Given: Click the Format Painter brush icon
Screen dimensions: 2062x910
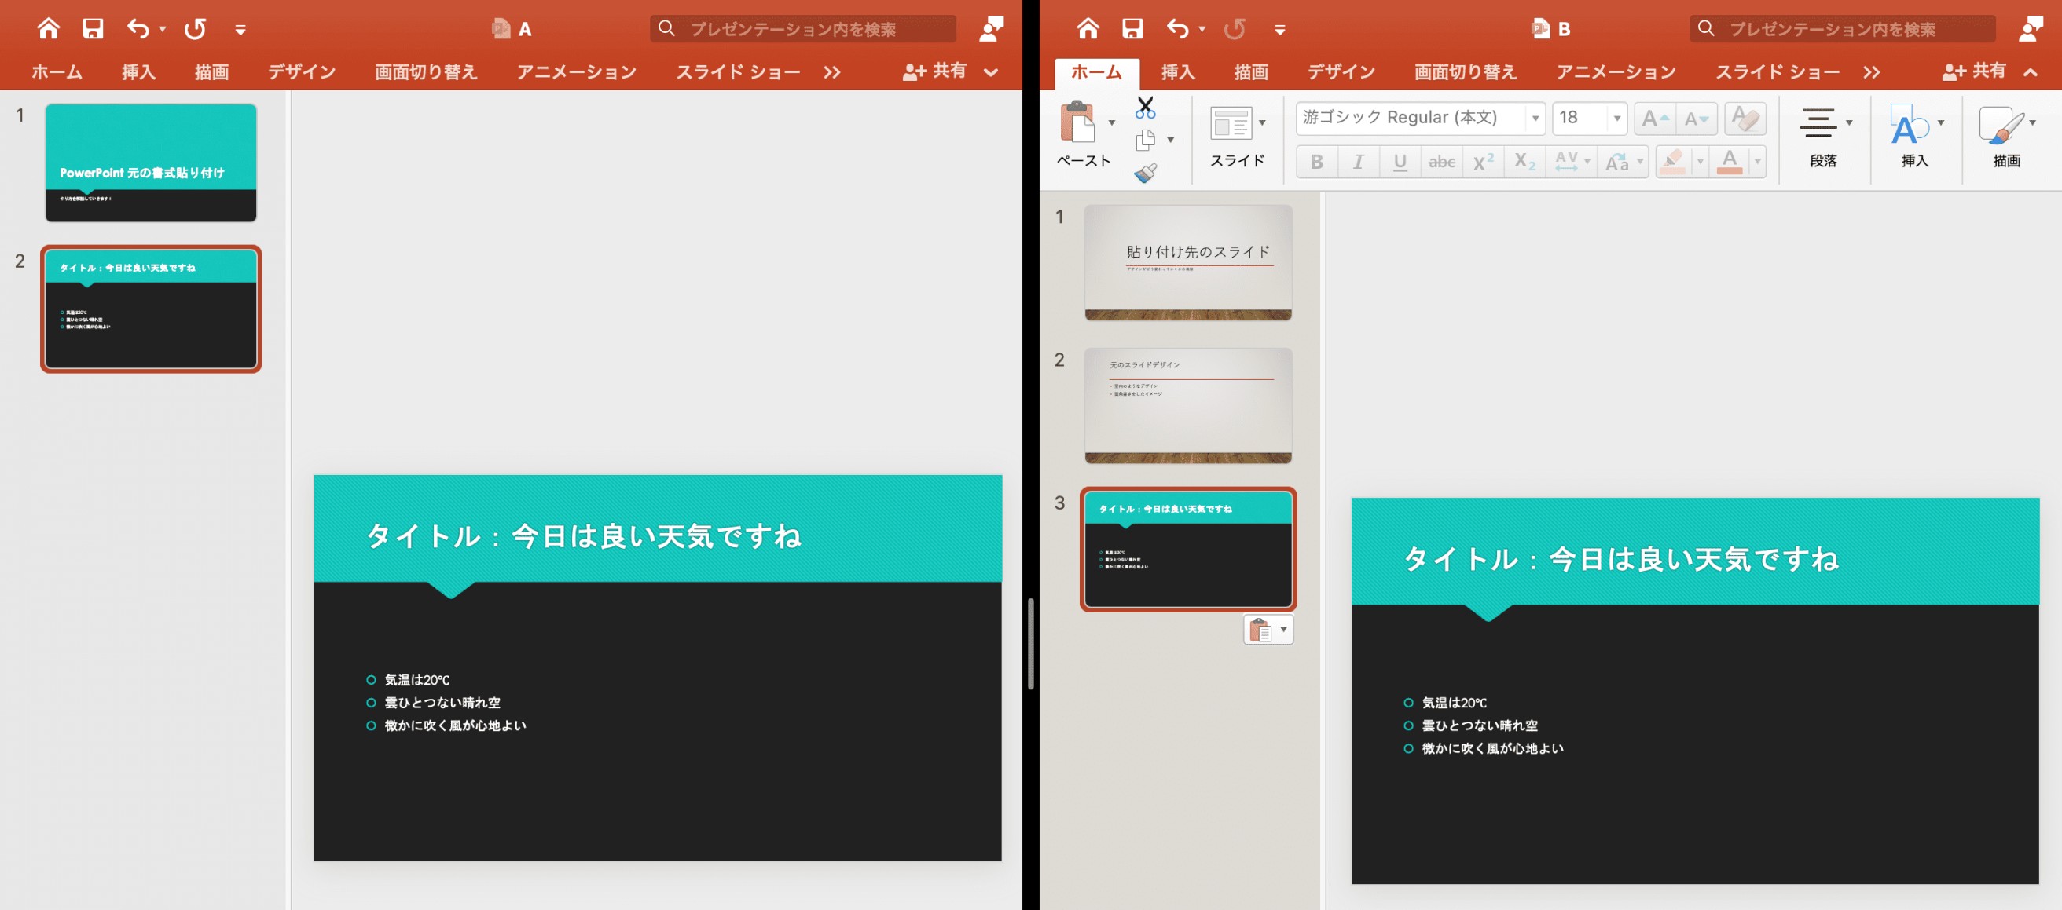Looking at the screenshot, I should click(x=1146, y=173).
